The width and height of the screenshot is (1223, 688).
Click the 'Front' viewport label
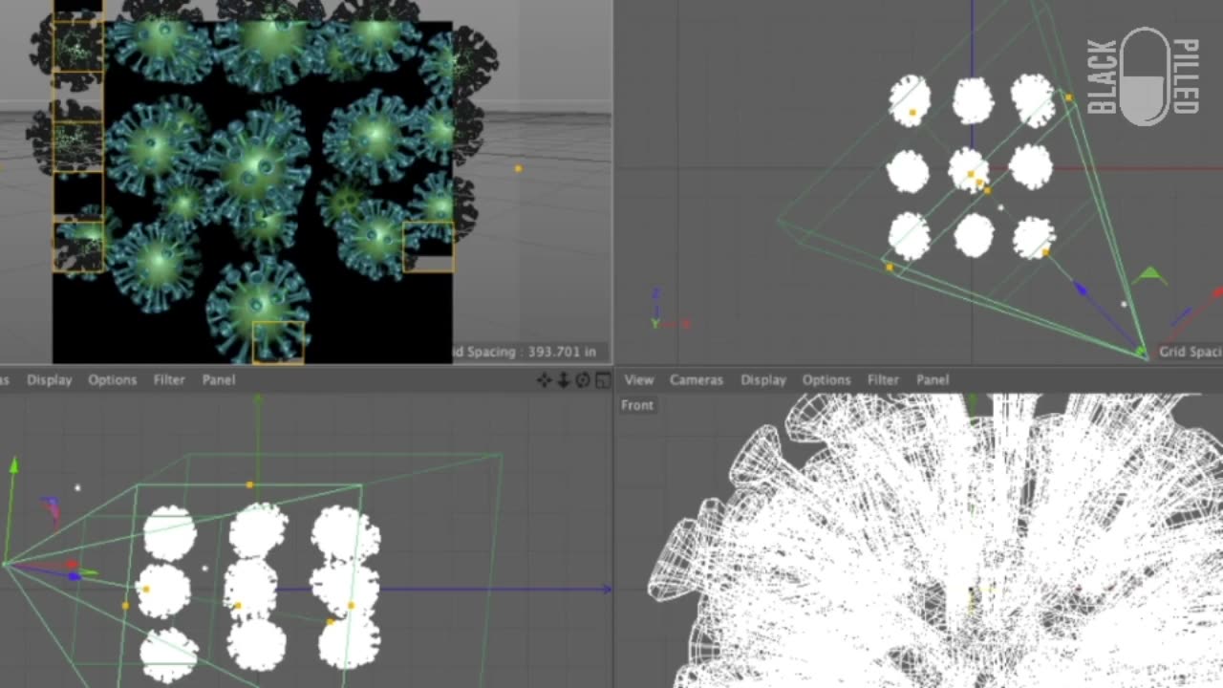click(x=637, y=405)
